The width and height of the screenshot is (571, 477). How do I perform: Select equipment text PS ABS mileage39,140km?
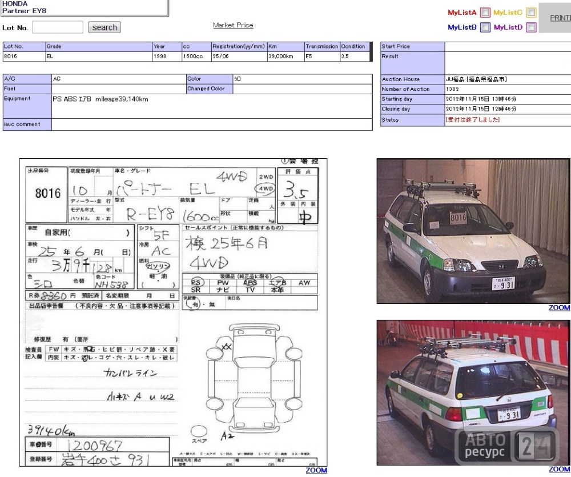(x=100, y=99)
